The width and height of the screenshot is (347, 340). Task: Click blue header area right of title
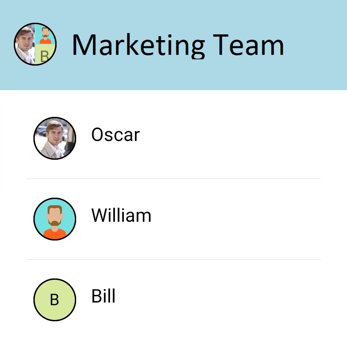pyautogui.click(x=316, y=45)
